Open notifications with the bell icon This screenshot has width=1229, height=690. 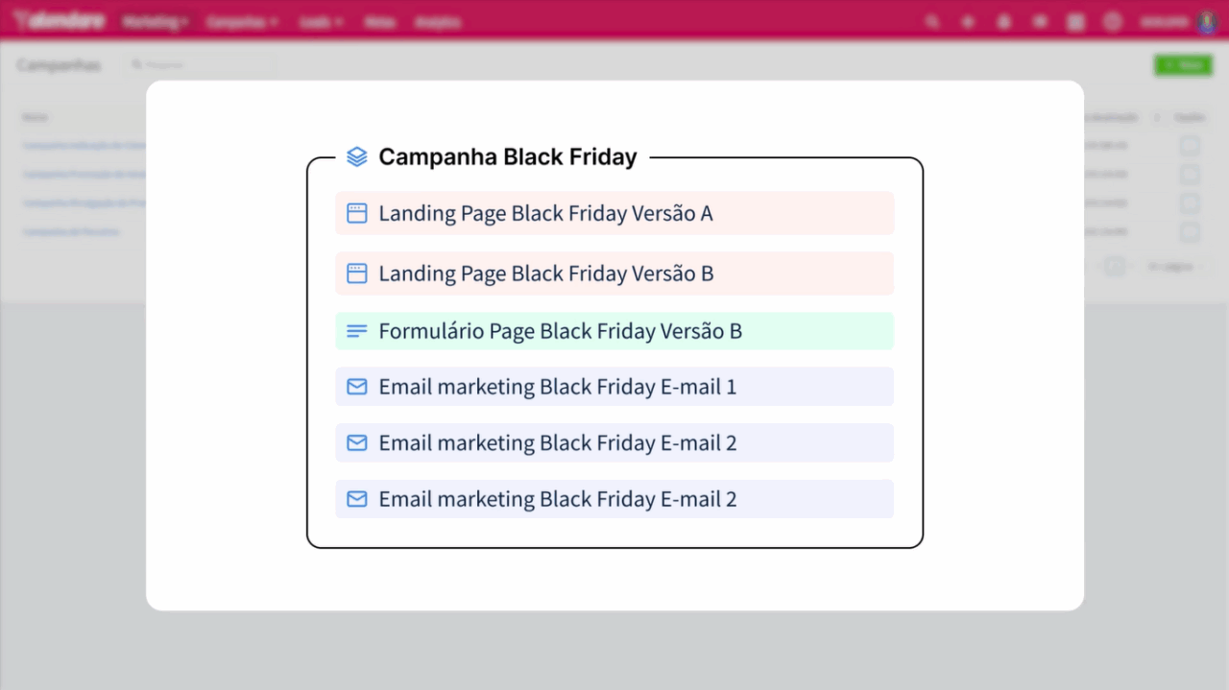coord(1004,21)
